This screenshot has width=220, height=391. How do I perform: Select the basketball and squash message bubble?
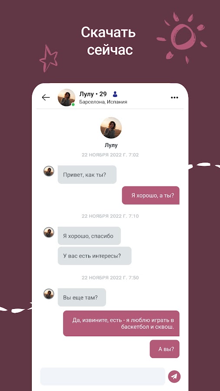pos(121,323)
